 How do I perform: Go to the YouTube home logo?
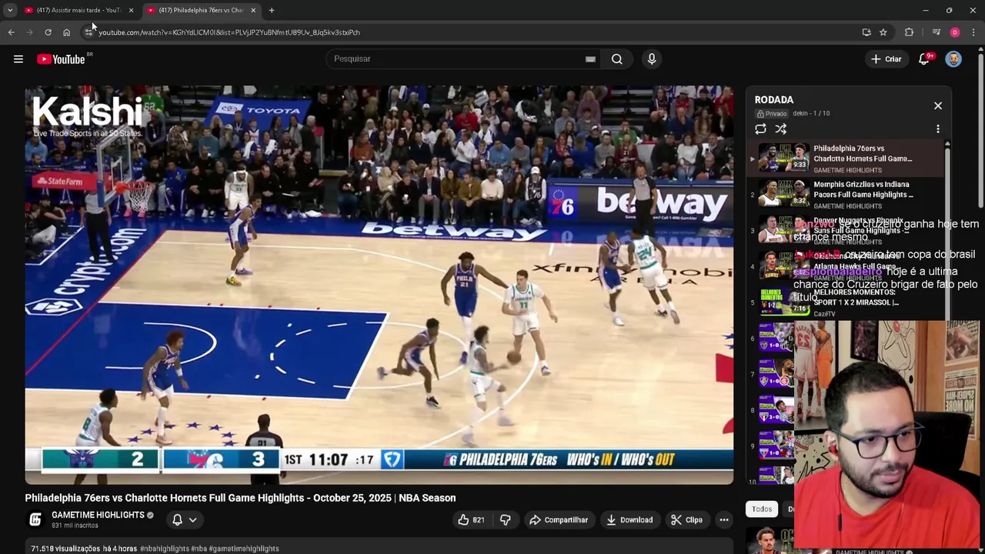(61, 59)
